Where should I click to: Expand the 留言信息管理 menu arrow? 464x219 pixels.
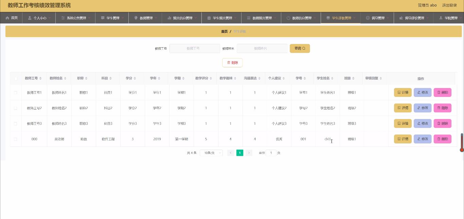point(196,18)
